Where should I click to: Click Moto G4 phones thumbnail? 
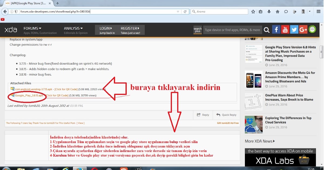click(254, 79)
